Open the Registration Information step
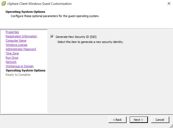Image resolution: width=173 pixels, height=128 pixels. click(21, 36)
